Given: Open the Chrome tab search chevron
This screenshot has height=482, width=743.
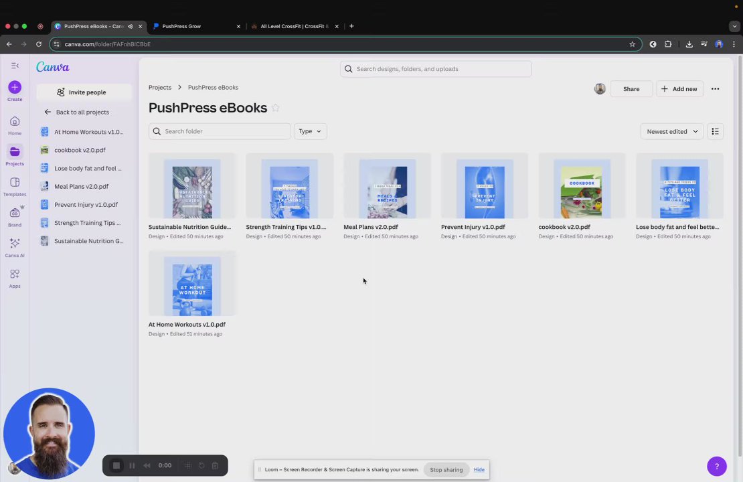Looking at the screenshot, I should (x=734, y=26).
